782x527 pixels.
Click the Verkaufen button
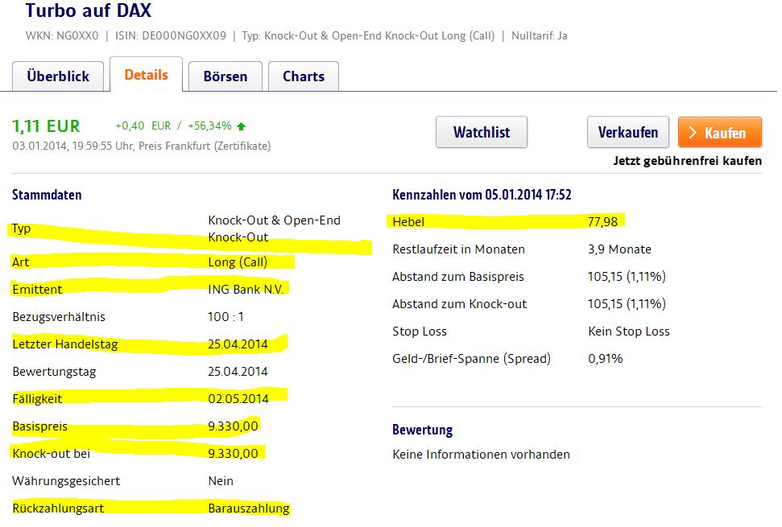pos(628,131)
